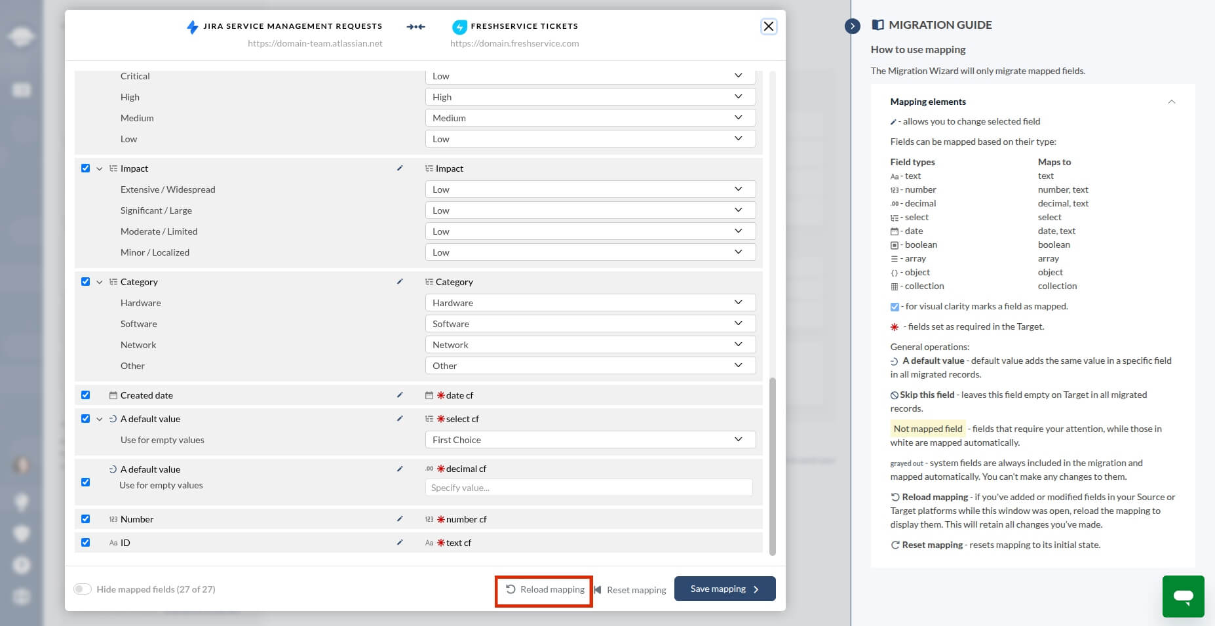Open dropdown for Significant / Large impact

pos(590,210)
